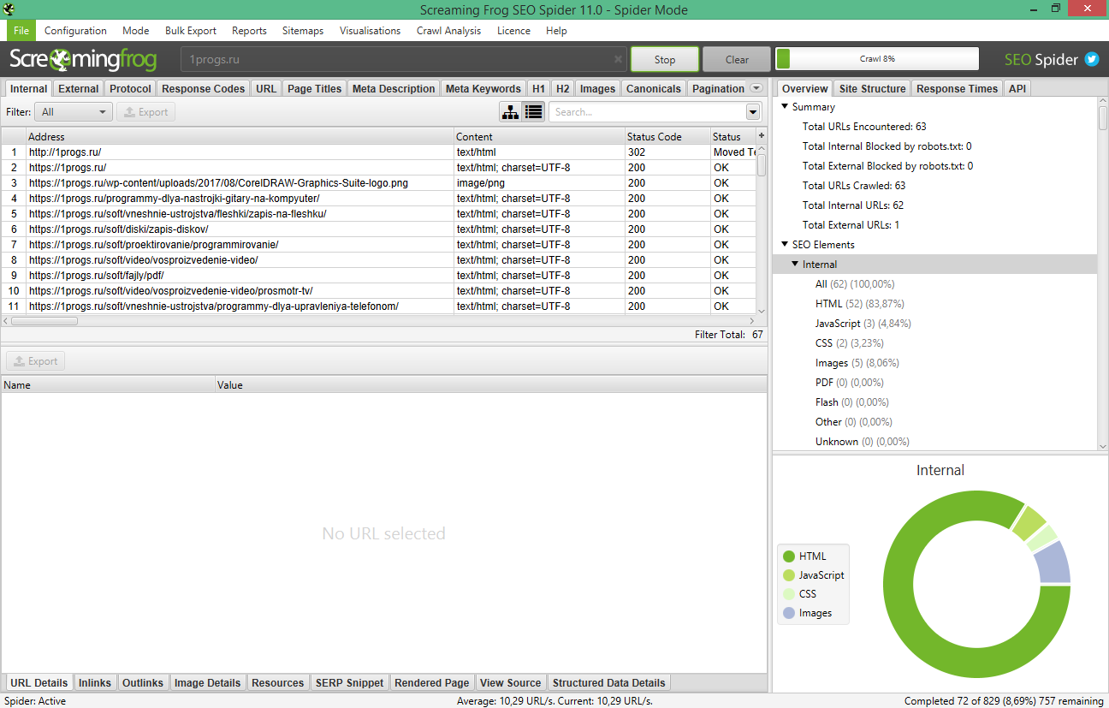Viewport: 1109px width, 708px height.
Task: Open the Response Times tab
Action: click(958, 88)
